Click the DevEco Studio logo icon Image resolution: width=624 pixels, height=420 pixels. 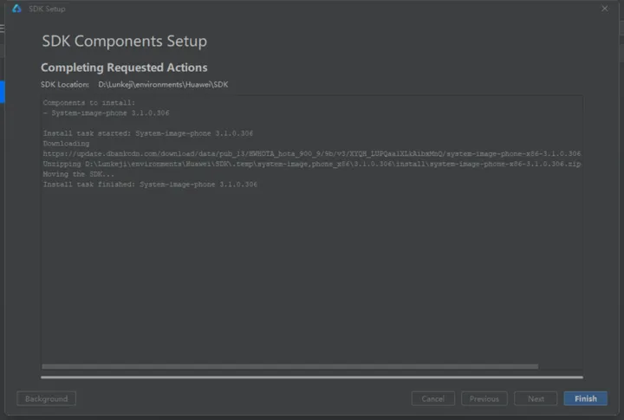click(16, 9)
